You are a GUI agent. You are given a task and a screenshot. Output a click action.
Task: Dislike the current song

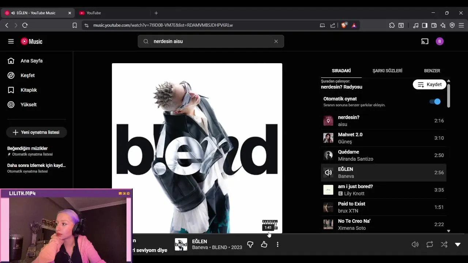pos(250,244)
